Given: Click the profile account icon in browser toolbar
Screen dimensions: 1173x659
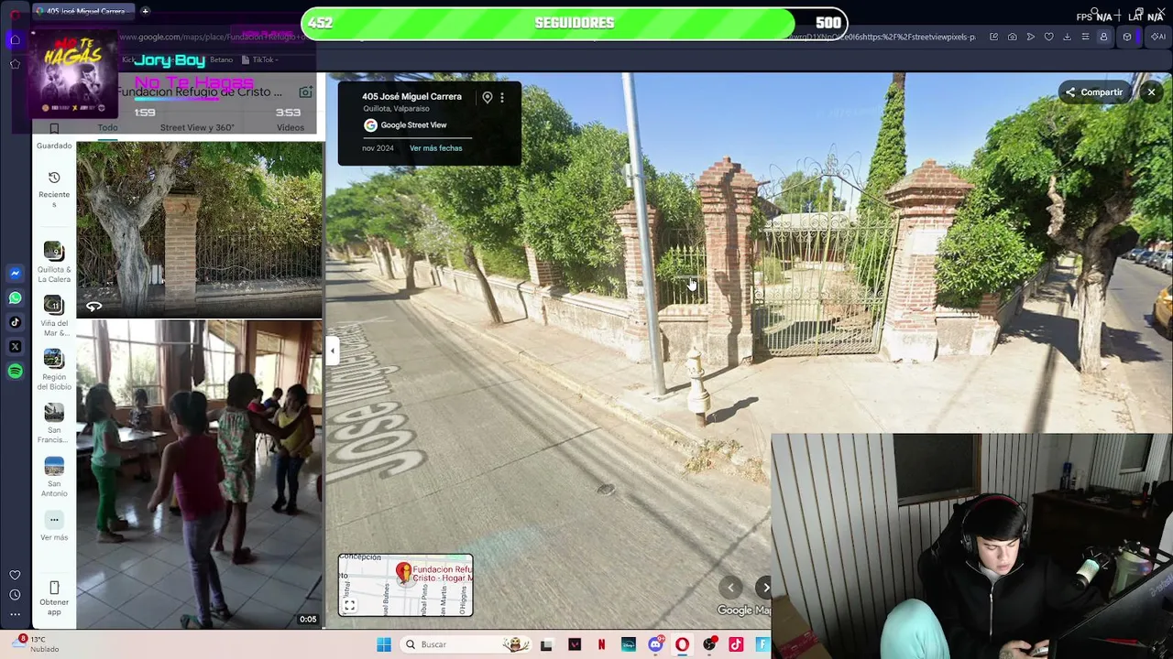Looking at the screenshot, I should [x=1103, y=37].
